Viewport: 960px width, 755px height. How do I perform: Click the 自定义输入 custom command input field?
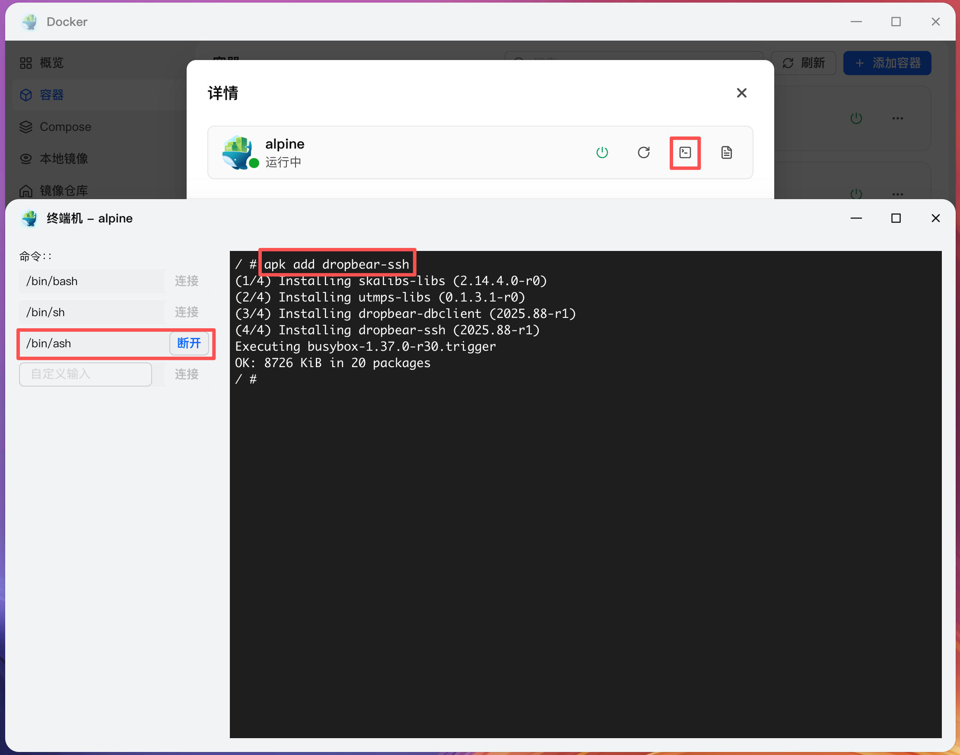pyautogui.click(x=85, y=374)
